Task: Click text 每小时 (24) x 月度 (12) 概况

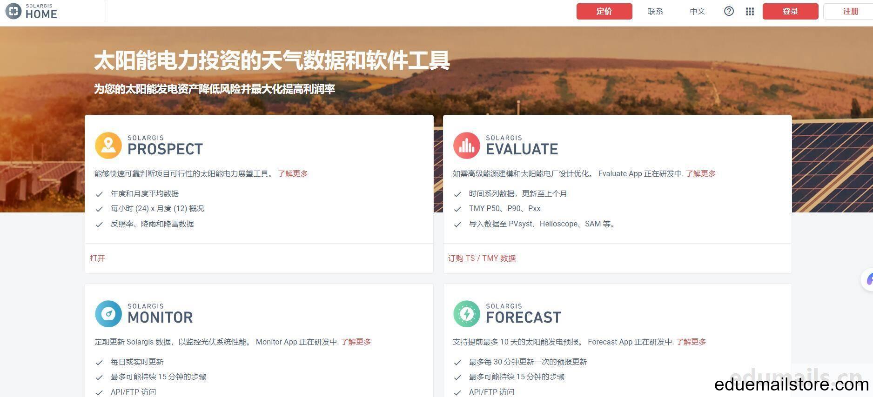Action: coord(157,208)
